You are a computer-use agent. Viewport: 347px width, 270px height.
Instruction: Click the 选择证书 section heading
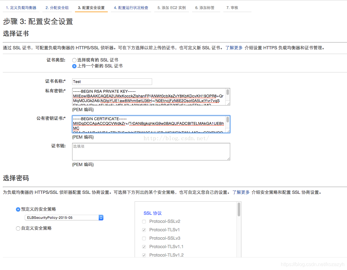[16, 34]
